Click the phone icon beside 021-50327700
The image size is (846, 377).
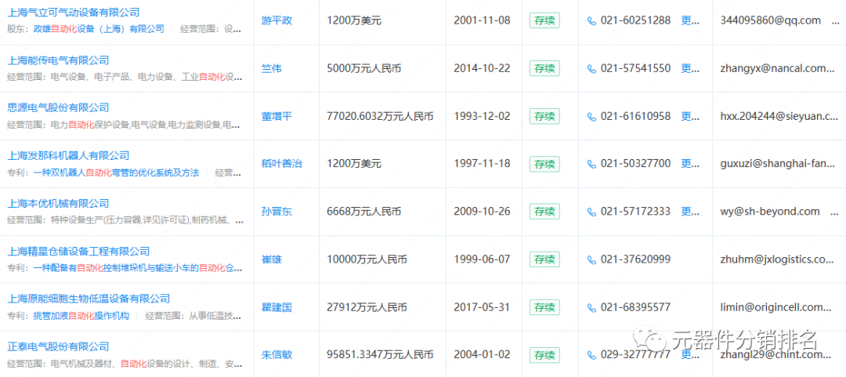(x=592, y=164)
